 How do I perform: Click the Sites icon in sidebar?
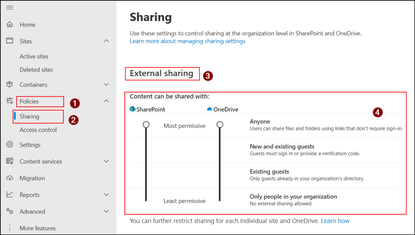click(x=10, y=41)
